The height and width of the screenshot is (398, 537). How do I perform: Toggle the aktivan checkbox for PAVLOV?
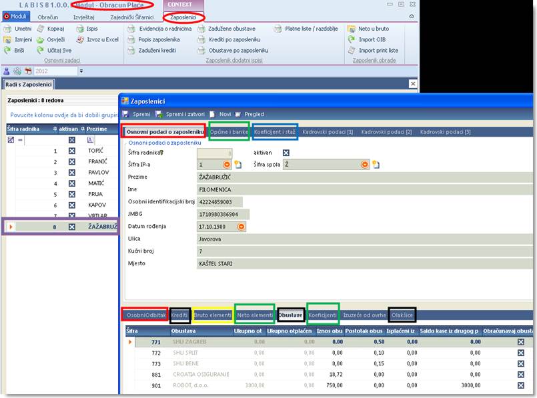click(71, 173)
